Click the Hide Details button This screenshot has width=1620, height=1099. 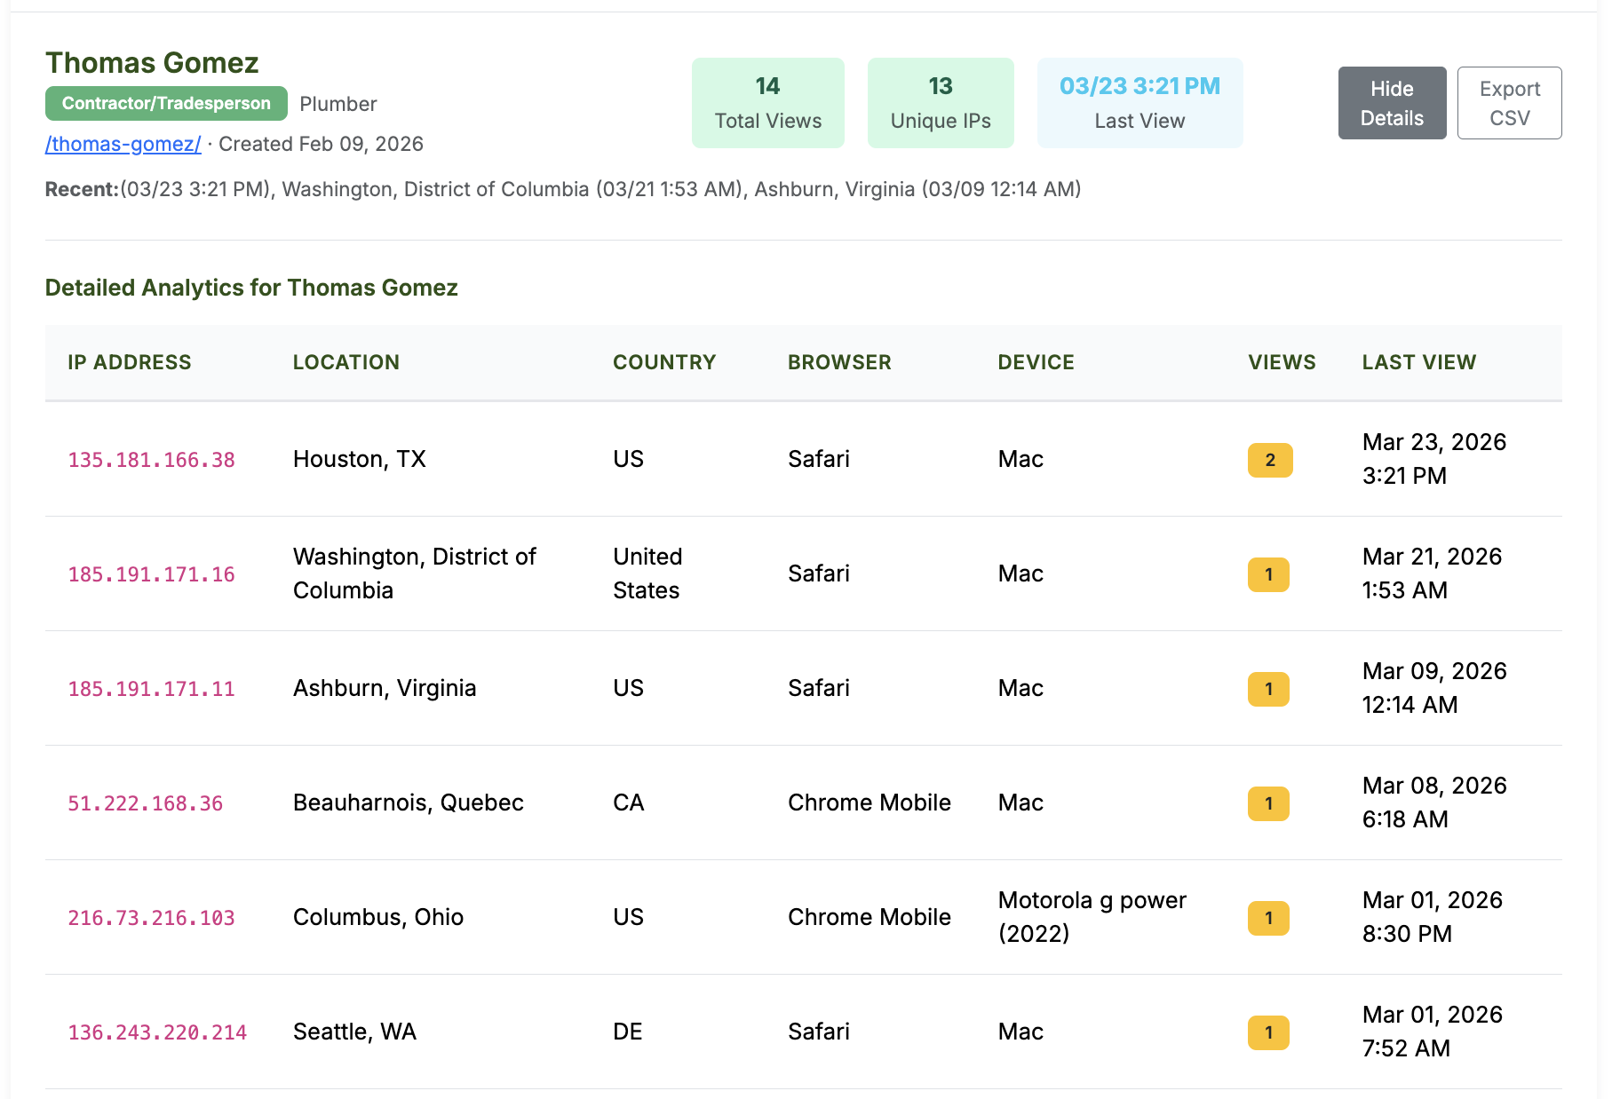pos(1392,103)
